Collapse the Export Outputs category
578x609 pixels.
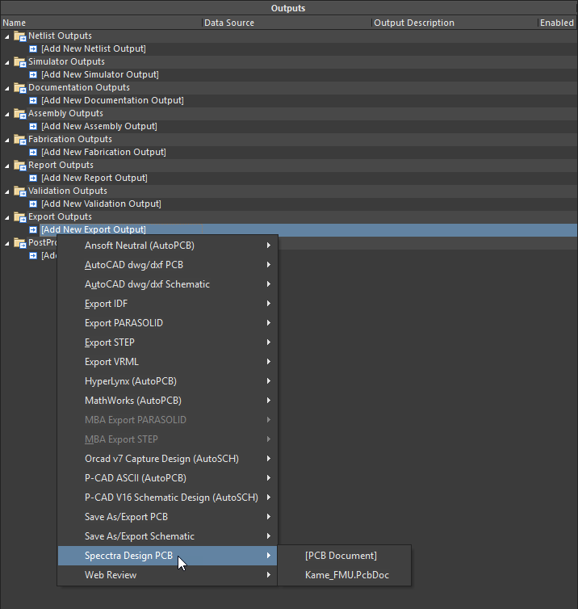coord(7,217)
